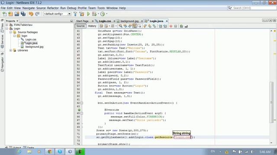The height and width of the screenshot is (155, 277).
Task: Click the editor vertical scrollbar thumb
Action: coord(271,102)
